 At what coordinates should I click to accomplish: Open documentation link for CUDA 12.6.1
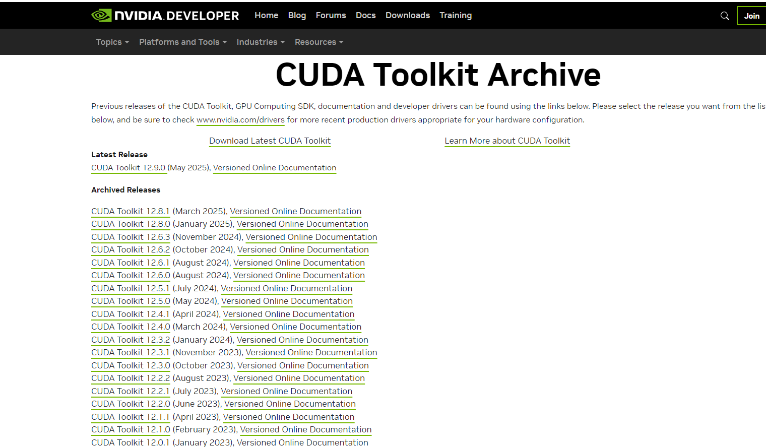(x=299, y=263)
